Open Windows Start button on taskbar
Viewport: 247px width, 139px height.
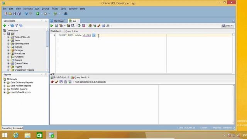pyautogui.click(x=5, y=135)
